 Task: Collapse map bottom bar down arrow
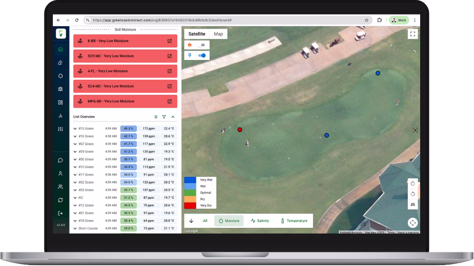pos(191,221)
